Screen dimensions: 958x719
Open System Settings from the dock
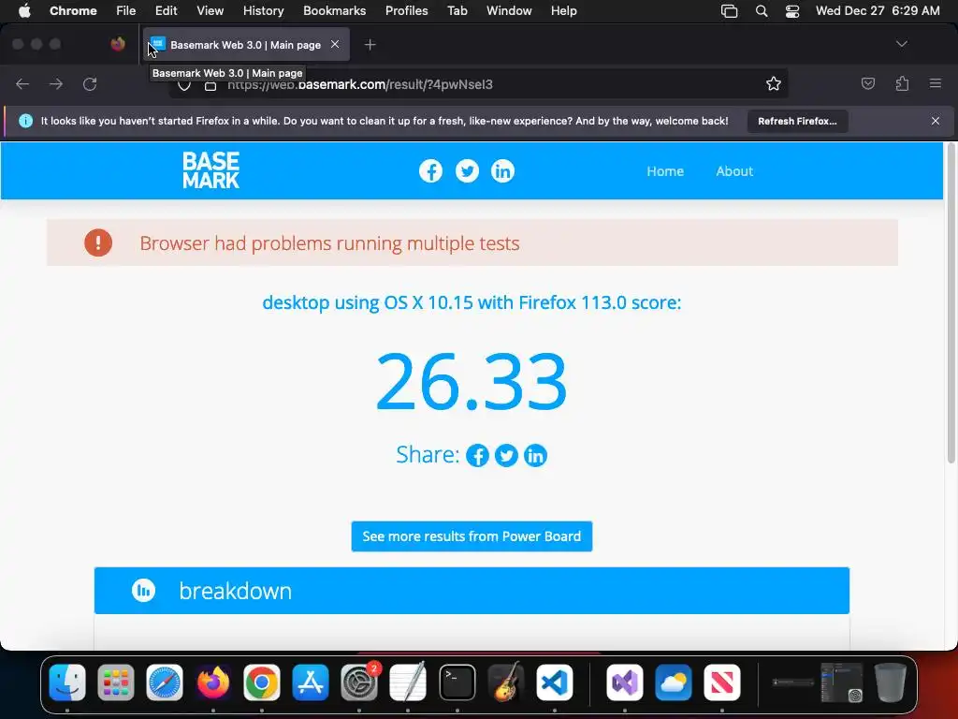[x=359, y=682]
